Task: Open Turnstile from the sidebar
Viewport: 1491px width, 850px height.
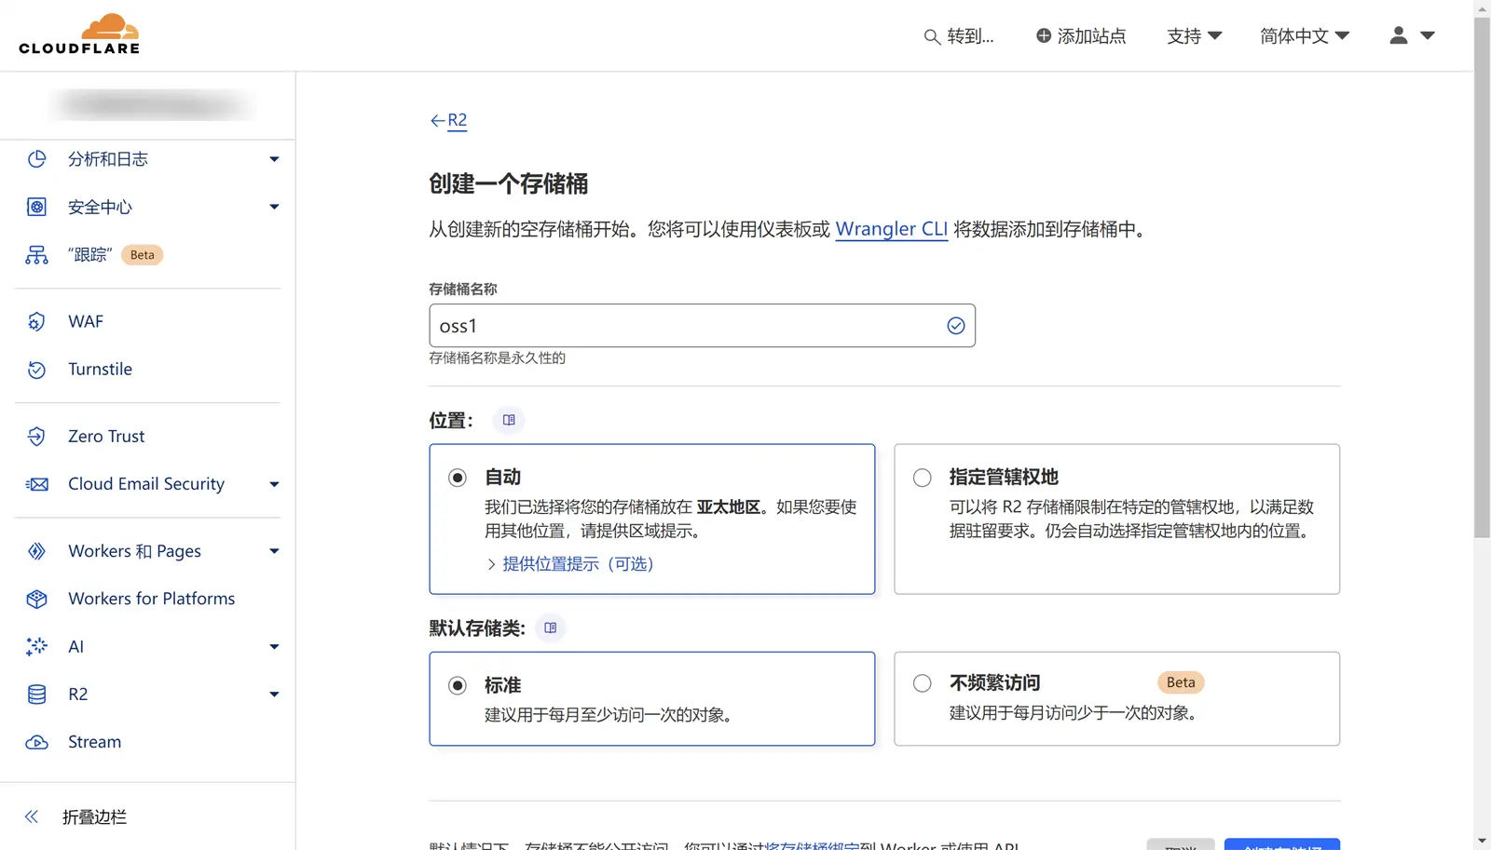Action: (x=100, y=370)
